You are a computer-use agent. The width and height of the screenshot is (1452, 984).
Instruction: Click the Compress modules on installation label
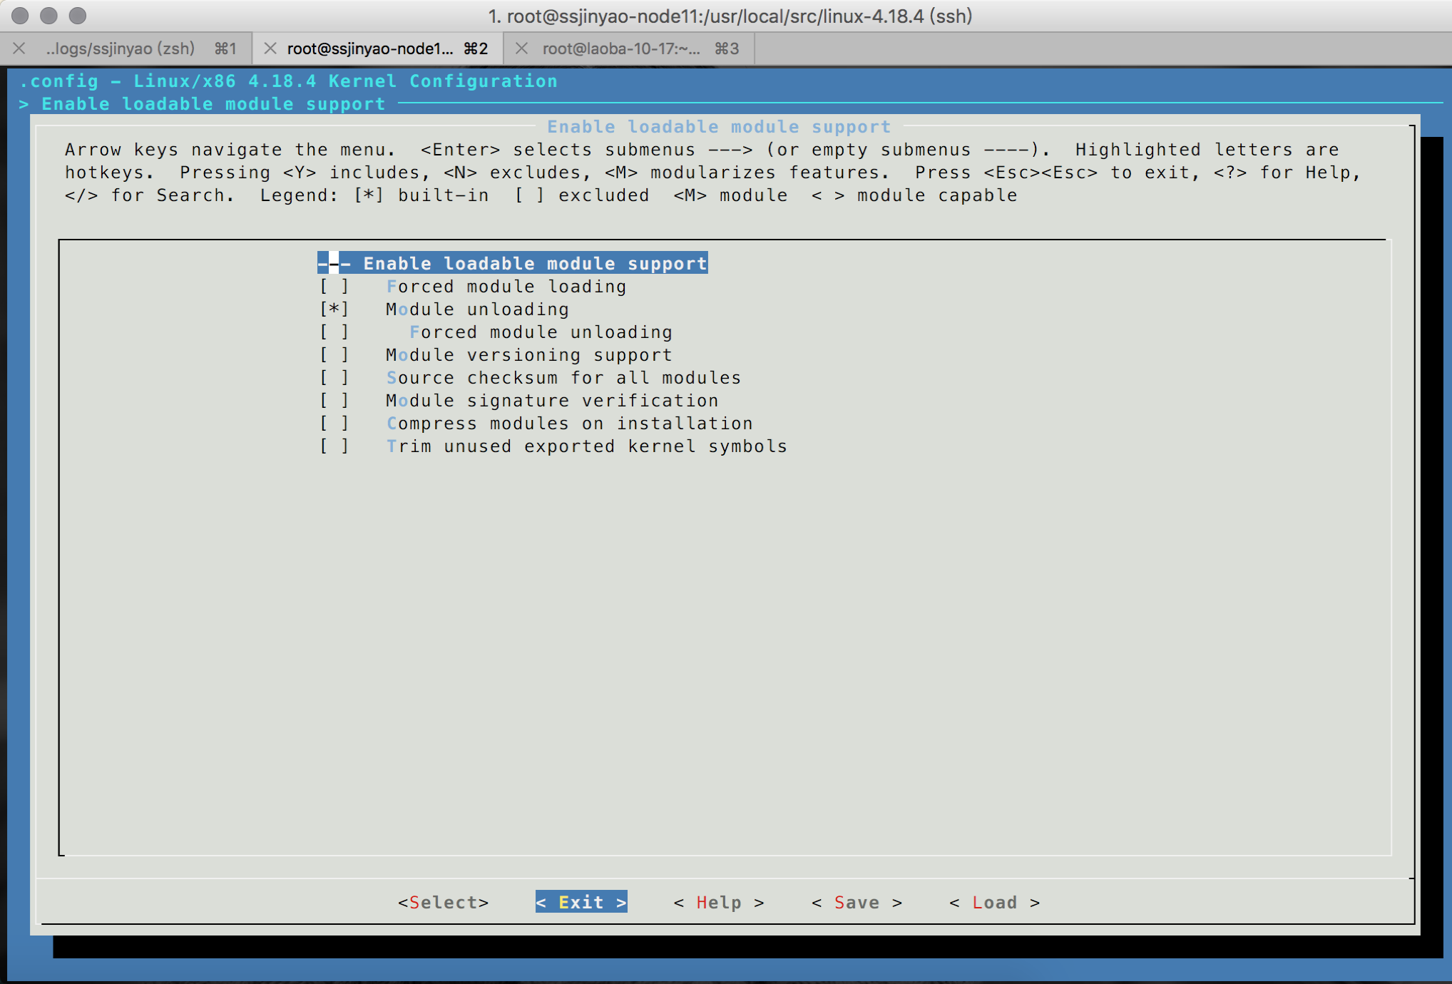tap(569, 424)
